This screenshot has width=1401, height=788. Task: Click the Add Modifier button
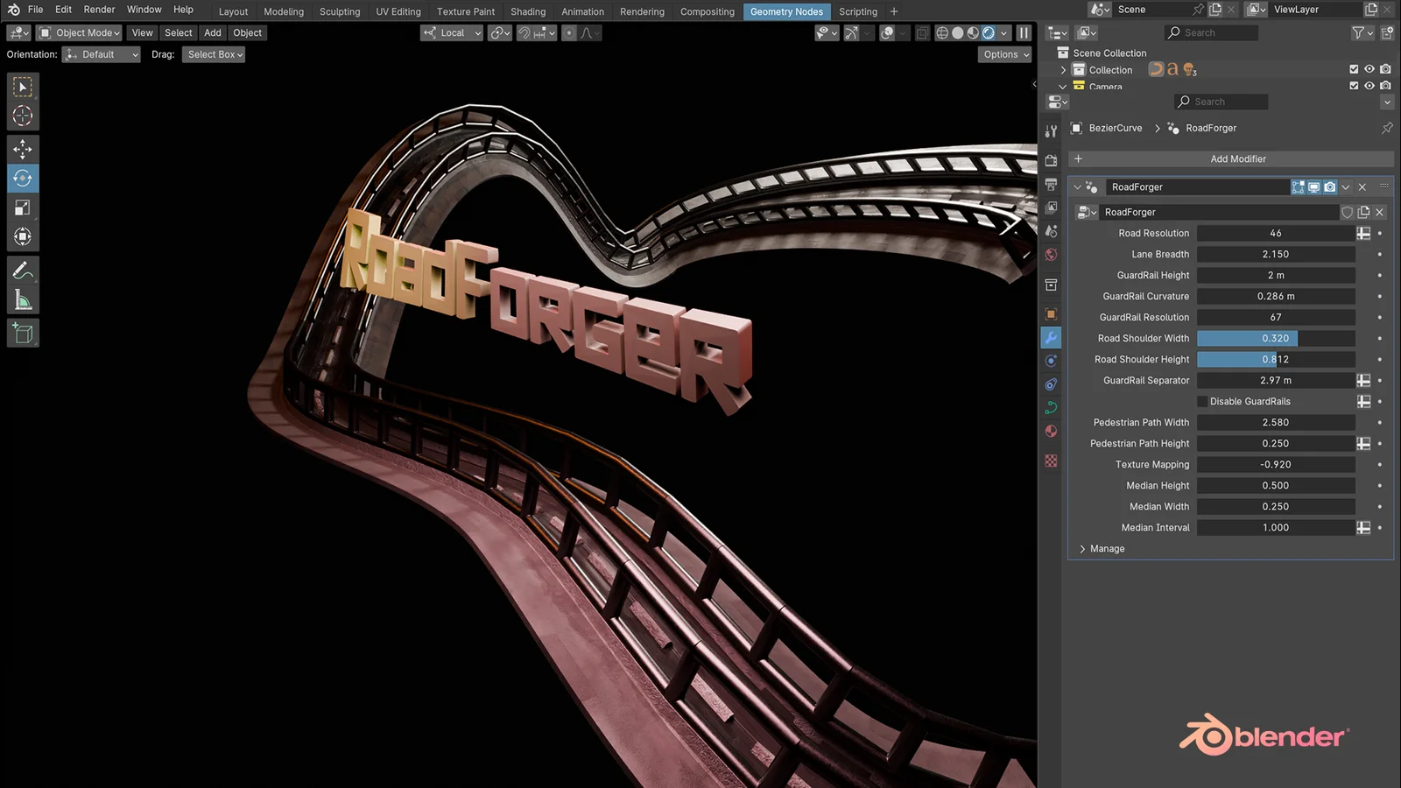pyautogui.click(x=1237, y=158)
